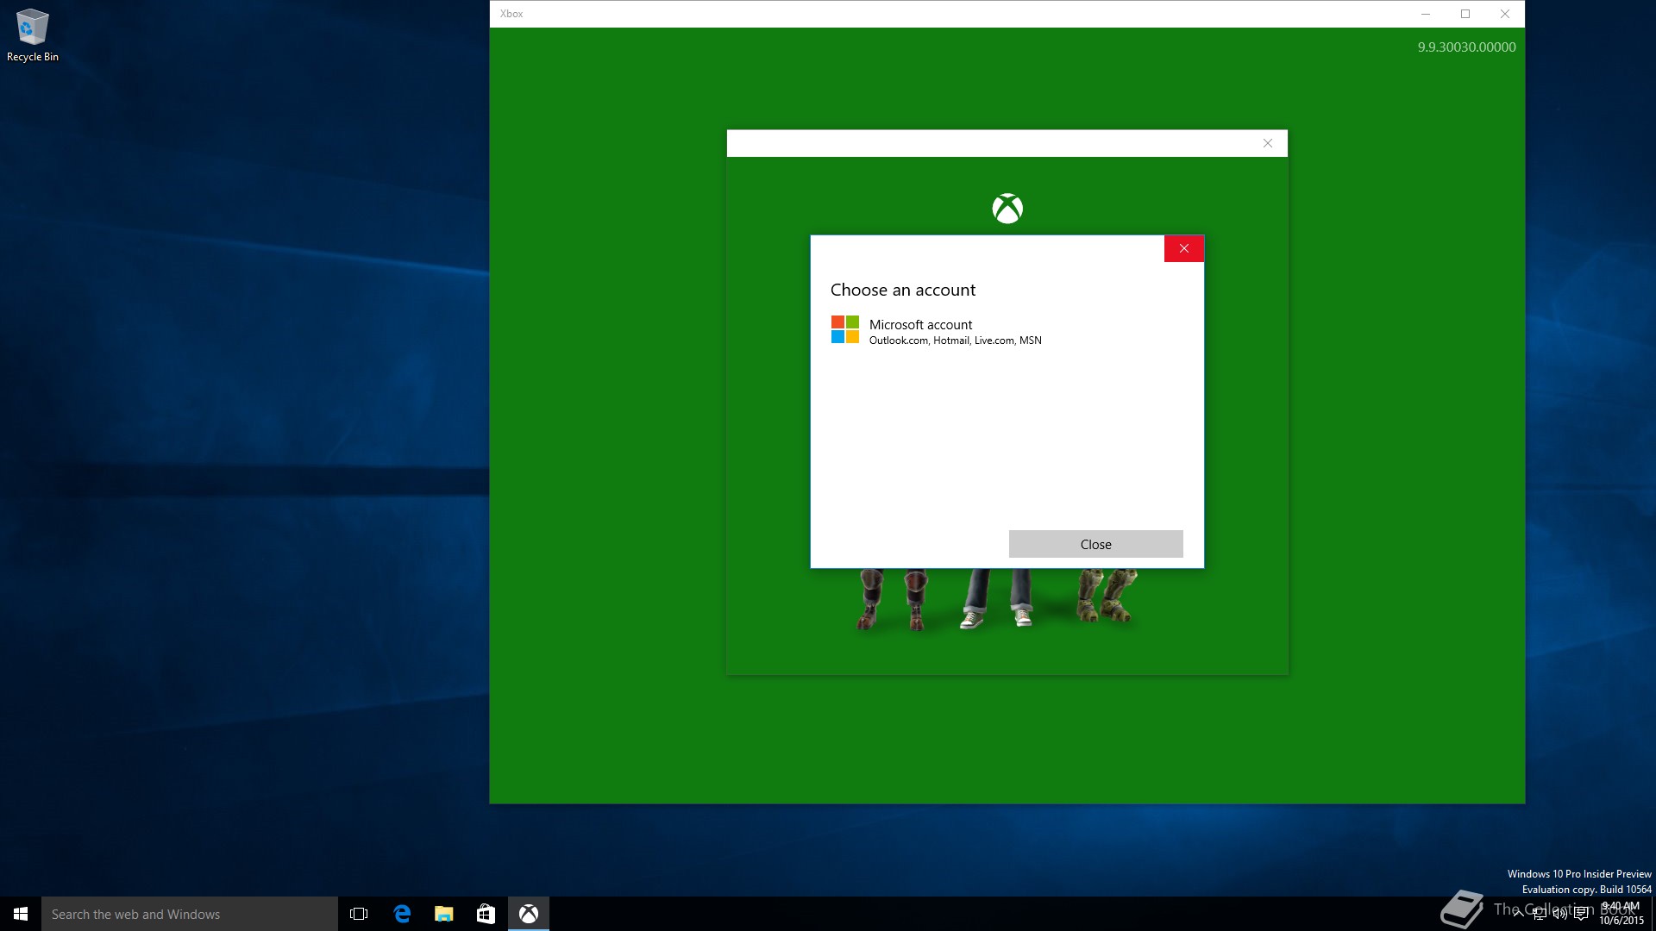Click the "Choose an account" heading
The height and width of the screenshot is (931, 1656).
pyautogui.click(x=902, y=290)
